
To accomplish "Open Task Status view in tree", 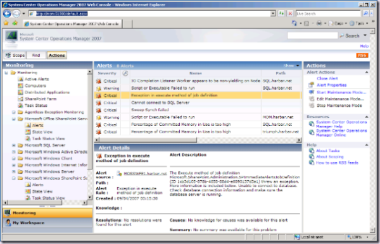I will (36, 106).
